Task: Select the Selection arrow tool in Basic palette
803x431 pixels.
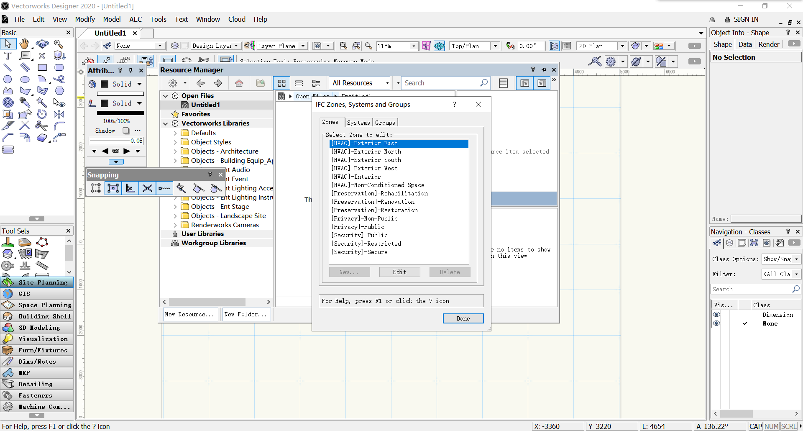Action: (8, 44)
